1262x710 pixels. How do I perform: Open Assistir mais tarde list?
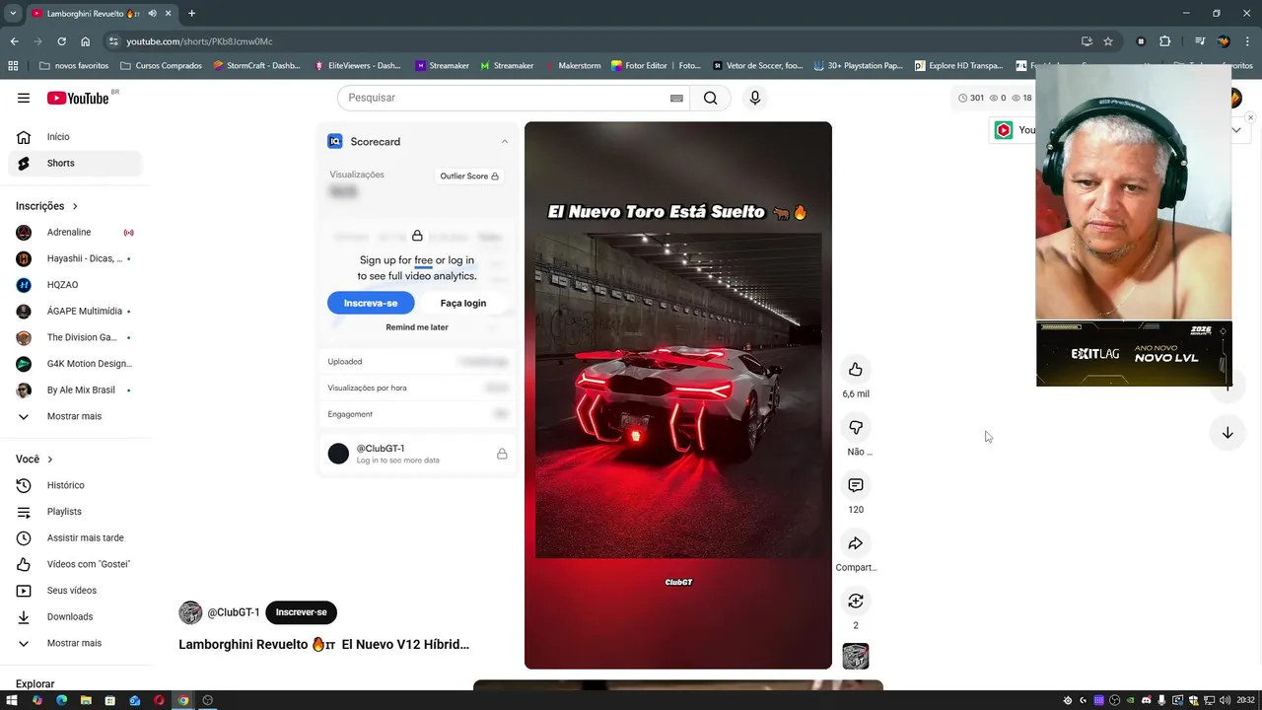(x=75, y=537)
